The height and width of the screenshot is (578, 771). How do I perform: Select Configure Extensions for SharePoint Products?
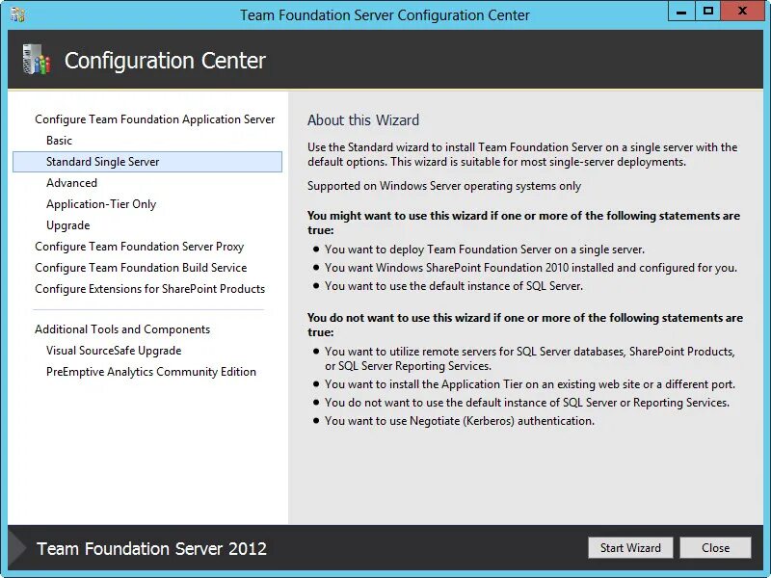(x=149, y=288)
